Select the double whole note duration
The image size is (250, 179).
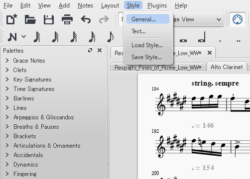[x=183, y=41]
